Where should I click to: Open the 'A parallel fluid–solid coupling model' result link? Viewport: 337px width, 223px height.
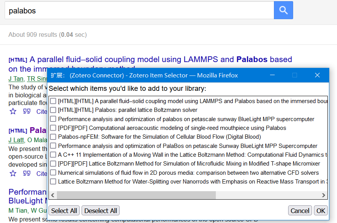pyautogui.click(x=161, y=59)
